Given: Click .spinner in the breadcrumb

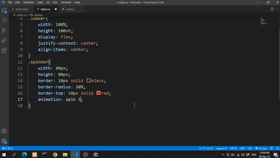Looking at the screenshot, I should click(38, 15).
